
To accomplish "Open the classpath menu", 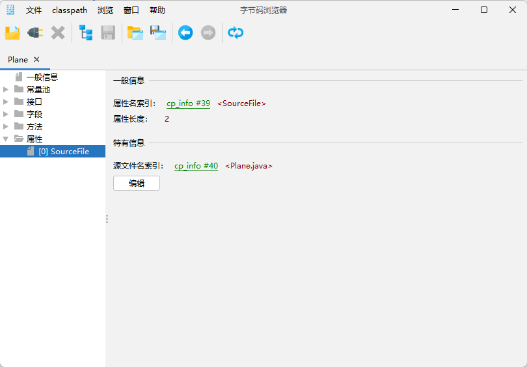I will coord(70,10).
